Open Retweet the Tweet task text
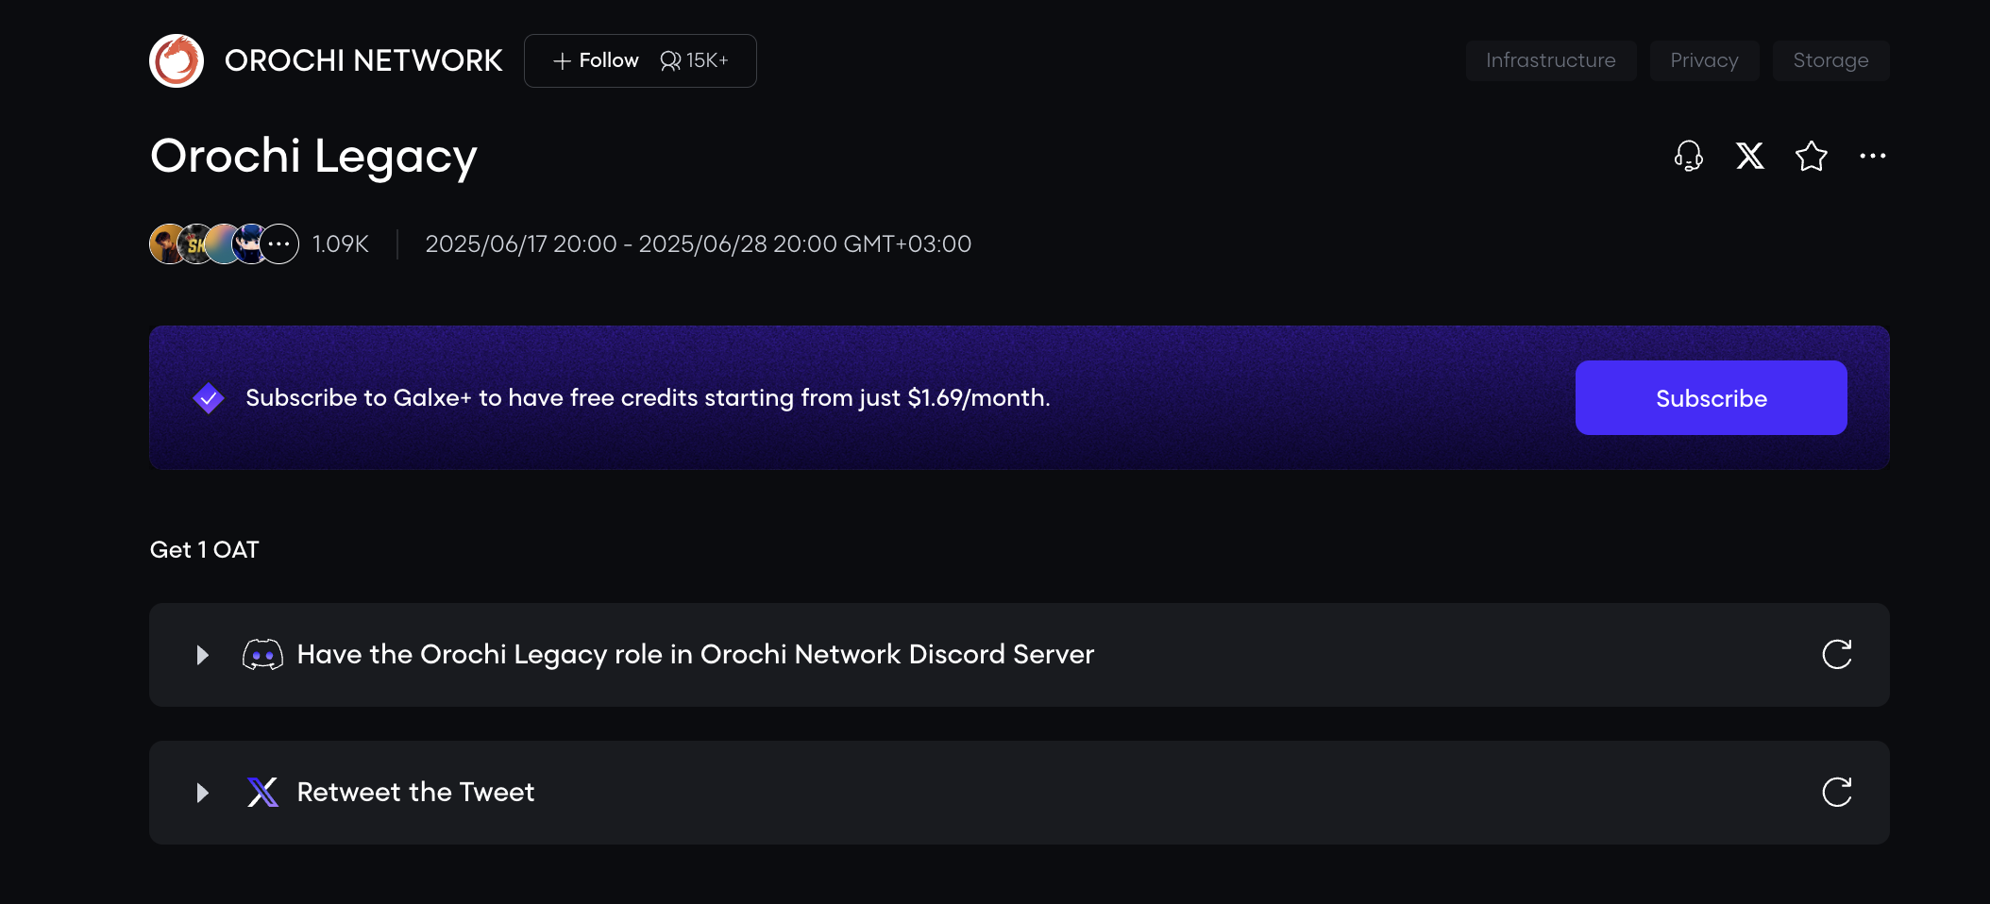Image resolution: width=1990 pixels, height=904 pixels. pos(416,793)
